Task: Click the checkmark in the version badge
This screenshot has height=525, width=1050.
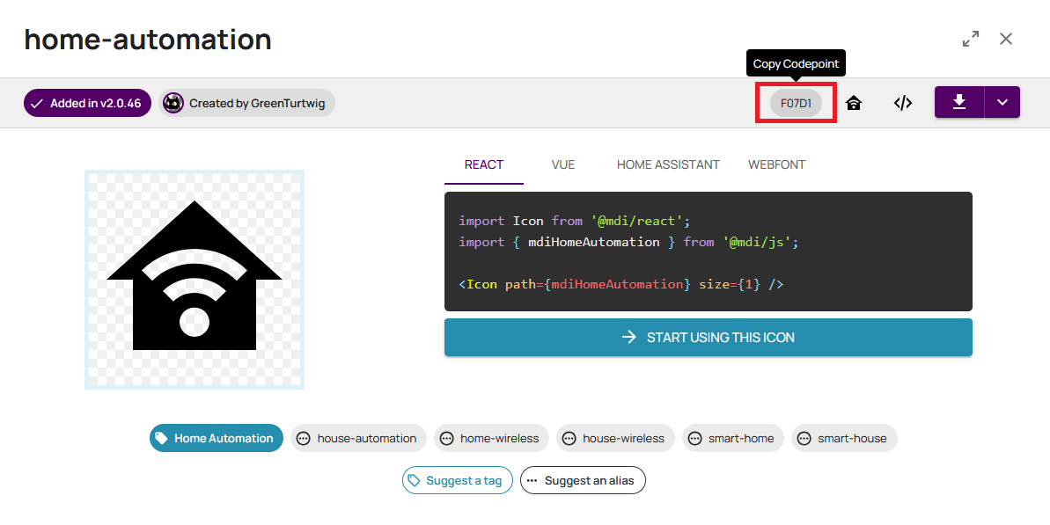Action: [x=37, y=103]
